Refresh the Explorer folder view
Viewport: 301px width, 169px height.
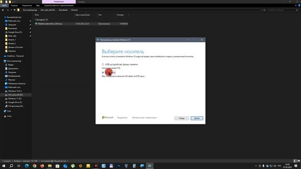click(x=264, y=10)
